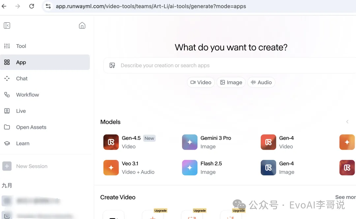Click the 'Flash 2.5' label
The height and width of the screenshot is (219, 356).
click(x=211, y=164)
